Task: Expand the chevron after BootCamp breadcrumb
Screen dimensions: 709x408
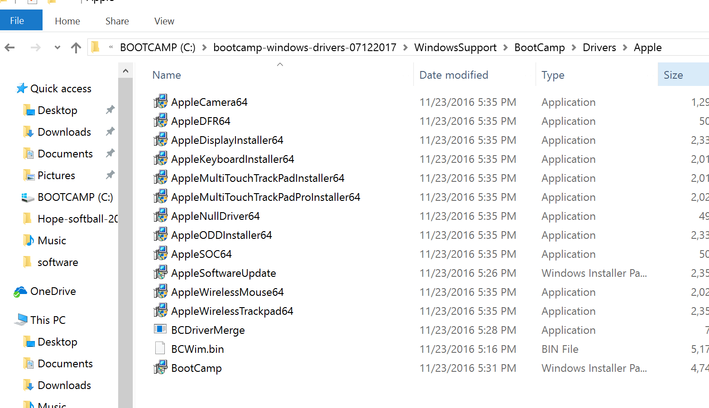Action: 574,47
